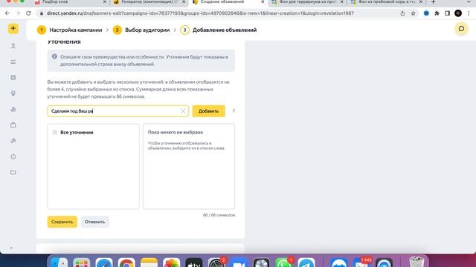476x267 pixels.
Task: Open the browser extensions puzzle icon
Action: [x=437, y=13]
